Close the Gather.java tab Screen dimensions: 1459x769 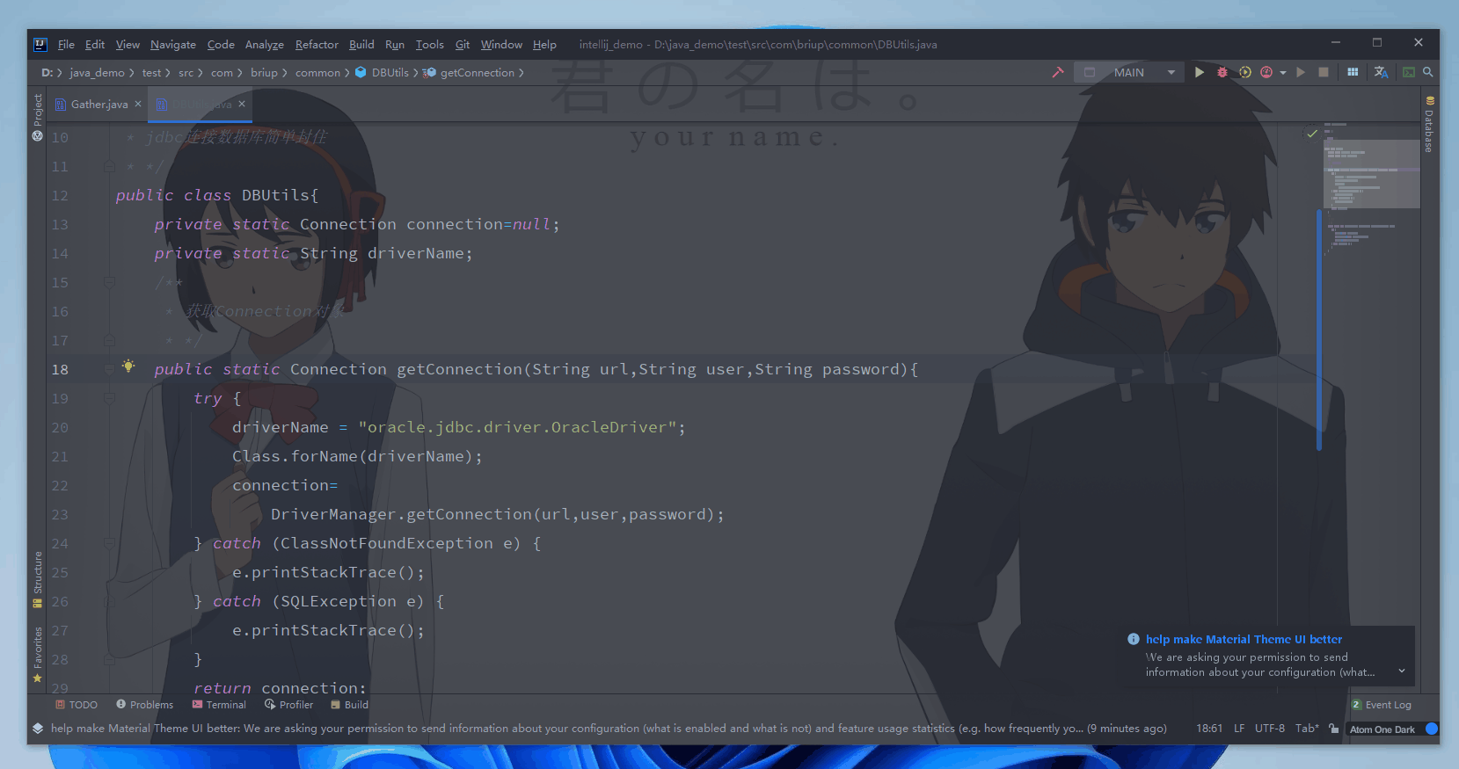[138, 104]
